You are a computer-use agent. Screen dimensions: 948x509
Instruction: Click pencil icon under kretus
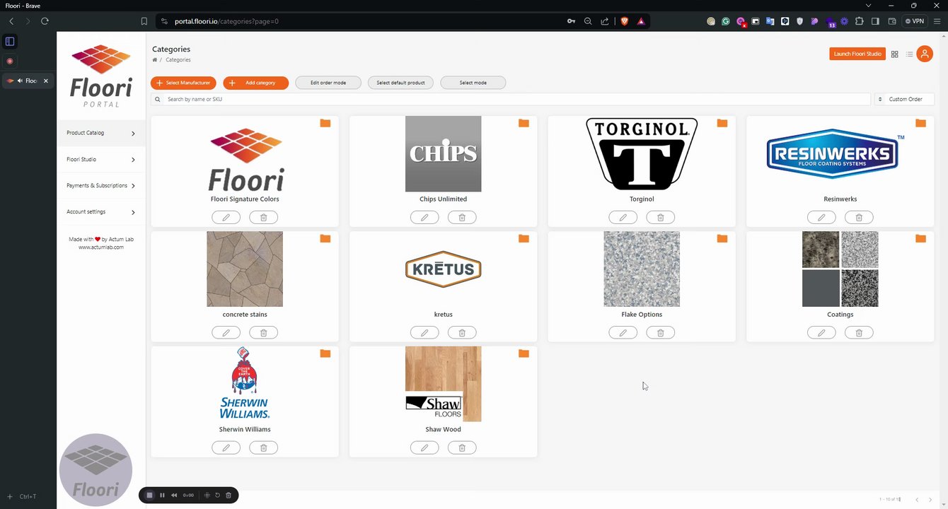click(x=424, y=332)
